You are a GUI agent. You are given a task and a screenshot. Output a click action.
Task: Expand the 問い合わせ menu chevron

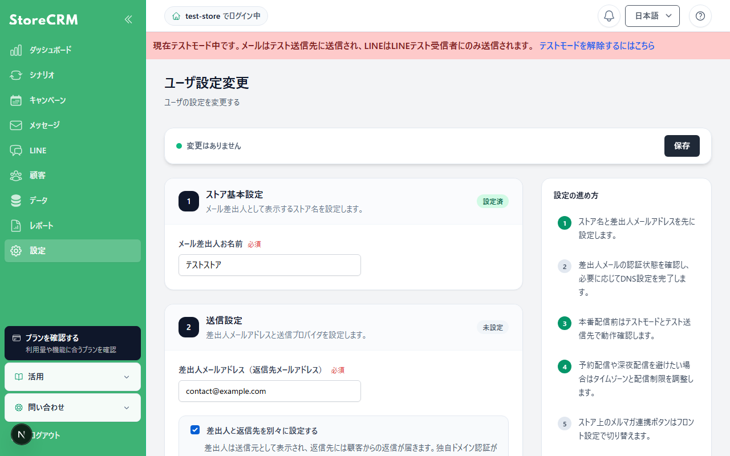[127, 408]
